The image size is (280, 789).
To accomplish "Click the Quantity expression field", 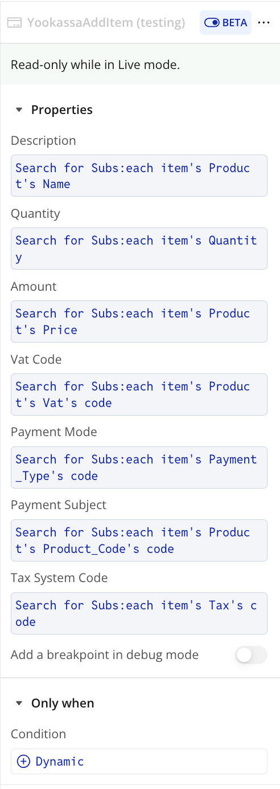I will 139,249.
